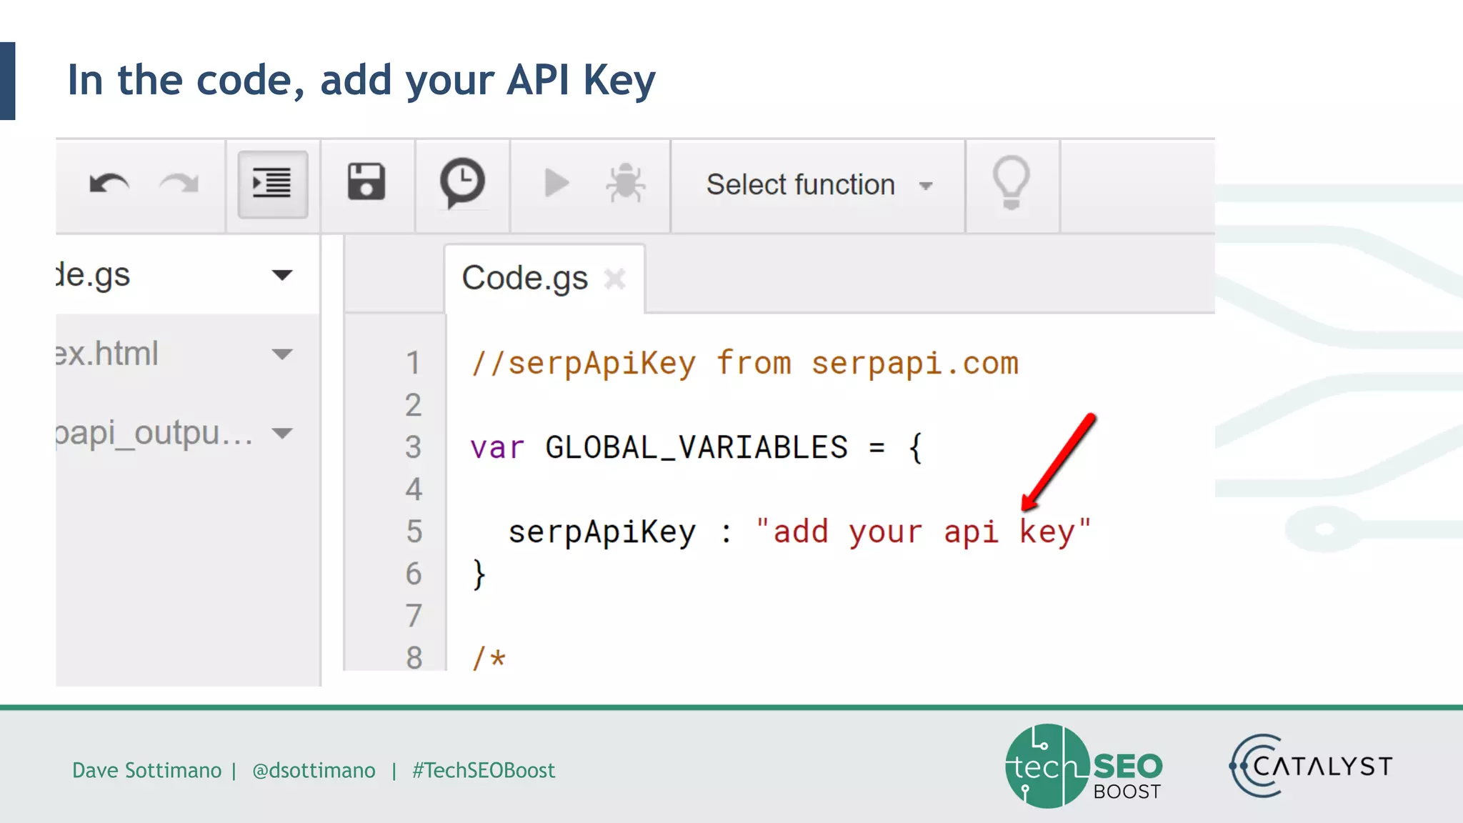
Task: Run the script with play icon
Action: 556,183
